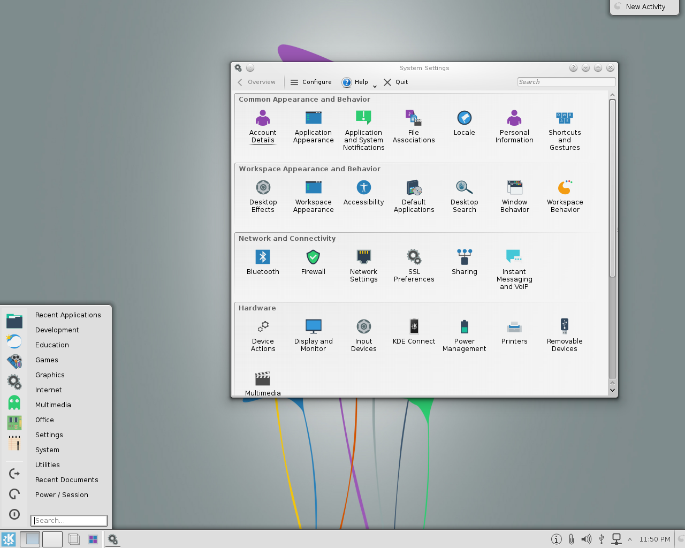
Task: Open Desktop Search settings
Action: pyautogui.click(x=464, y=196)
